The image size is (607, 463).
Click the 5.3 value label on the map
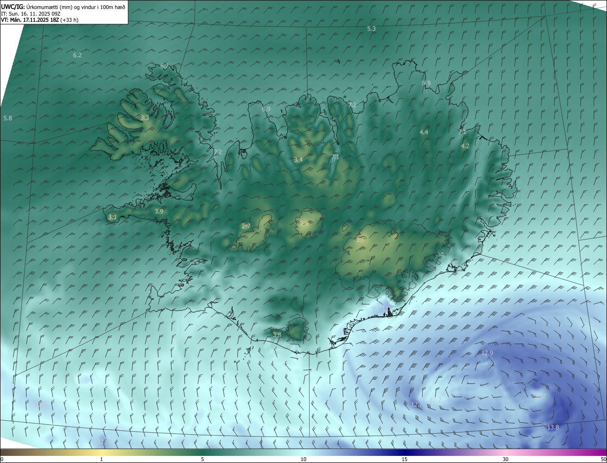(371, 29)
